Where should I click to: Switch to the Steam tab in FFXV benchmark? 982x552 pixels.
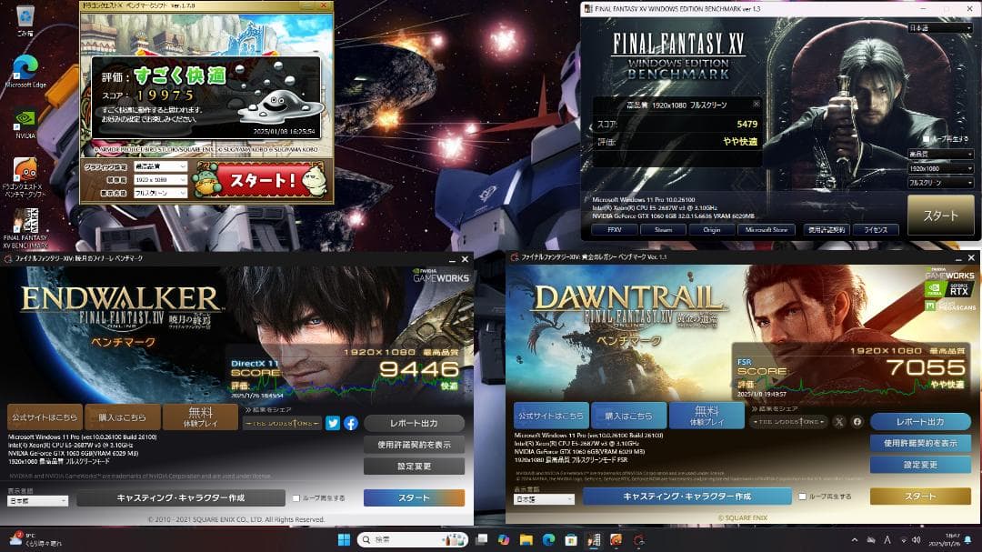tap(664, 230)
